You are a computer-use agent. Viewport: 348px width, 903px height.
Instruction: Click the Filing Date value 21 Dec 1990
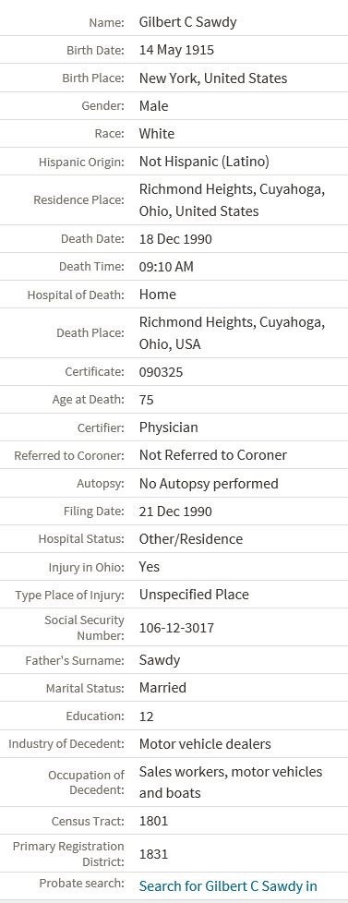pos(175,512)
